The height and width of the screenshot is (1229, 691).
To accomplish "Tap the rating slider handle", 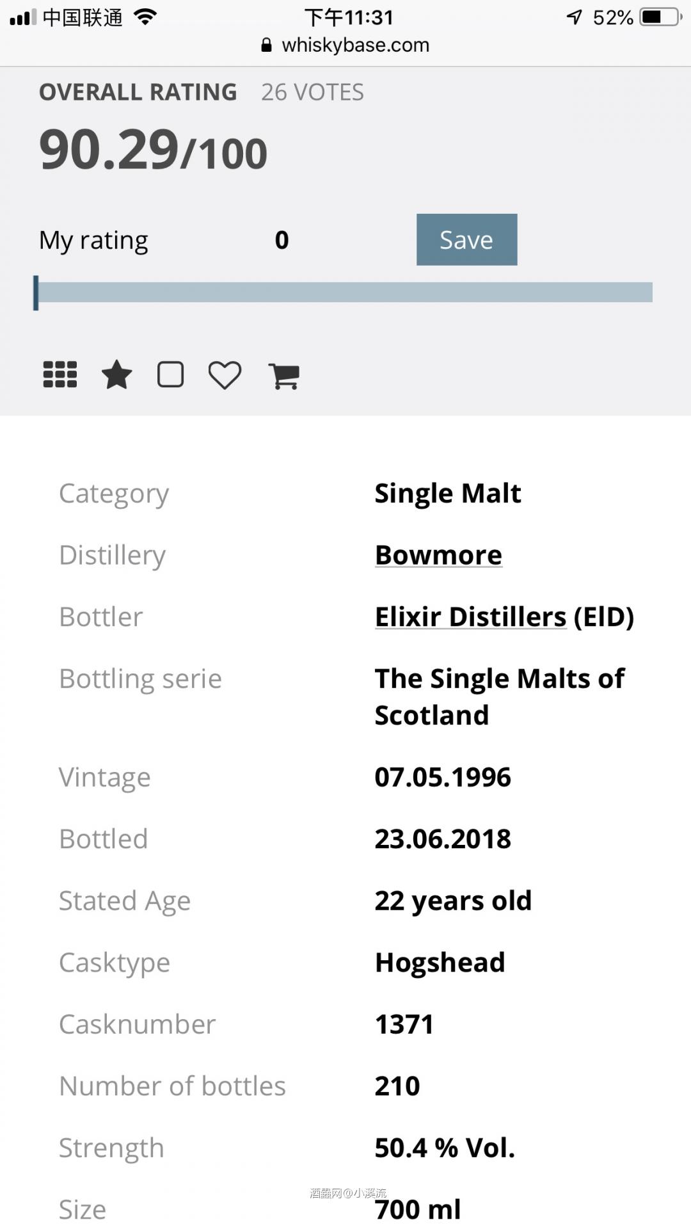I will pyautogui.click(x=36, y=293).
